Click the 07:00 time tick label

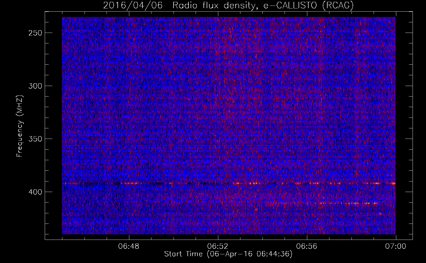[396, 246]
